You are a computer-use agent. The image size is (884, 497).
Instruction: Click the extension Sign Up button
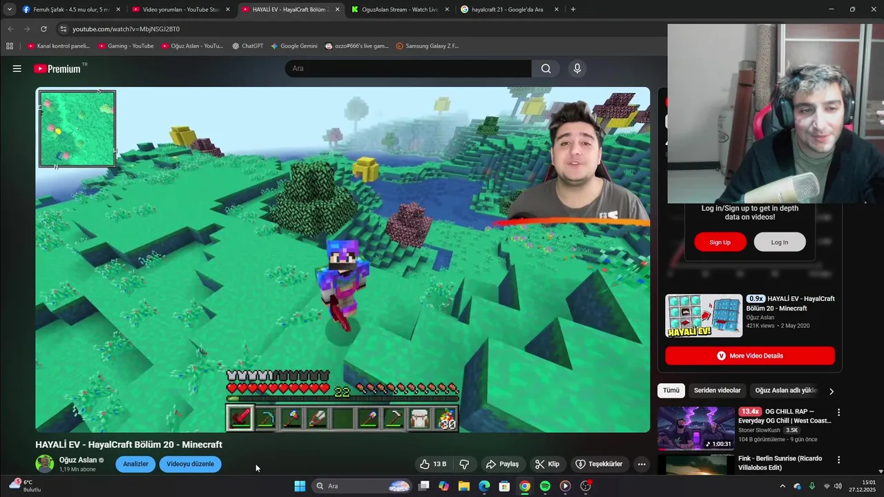720,242
